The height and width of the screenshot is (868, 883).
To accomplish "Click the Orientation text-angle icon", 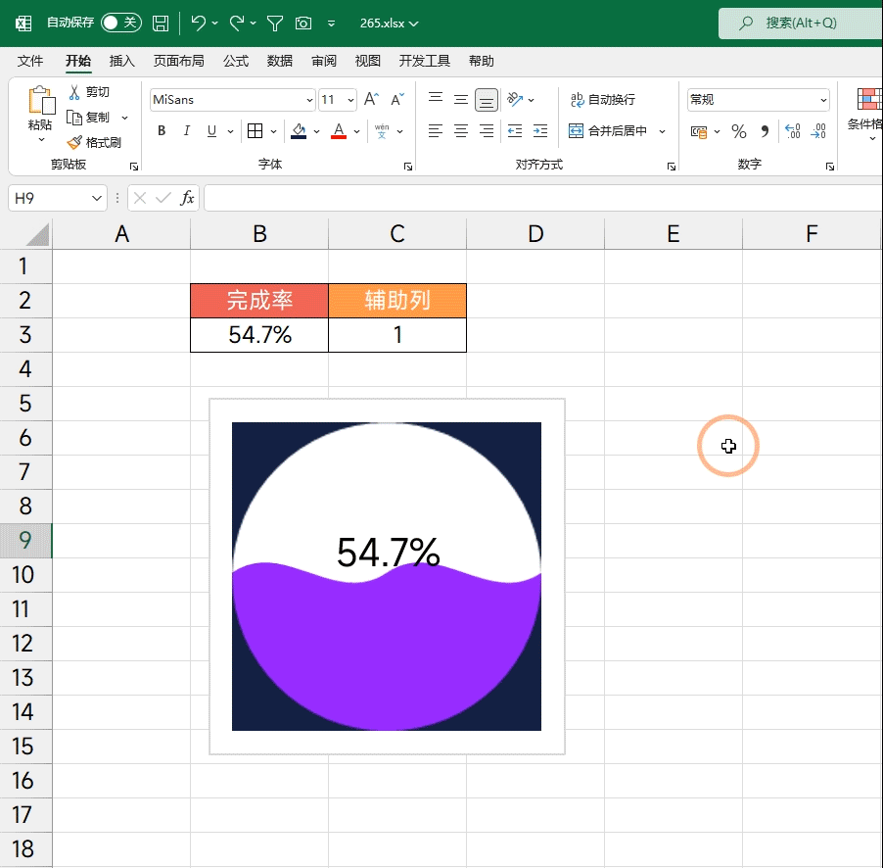I will click(515, 99).
